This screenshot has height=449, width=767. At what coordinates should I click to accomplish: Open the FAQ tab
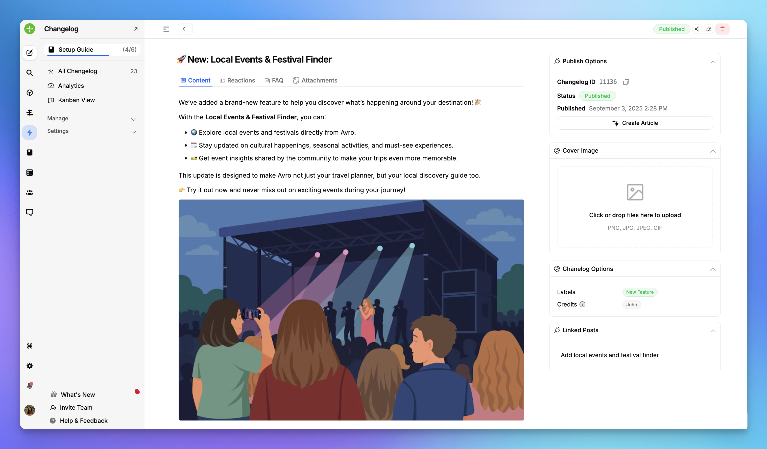pyautogui.click(x=274, y=80)
